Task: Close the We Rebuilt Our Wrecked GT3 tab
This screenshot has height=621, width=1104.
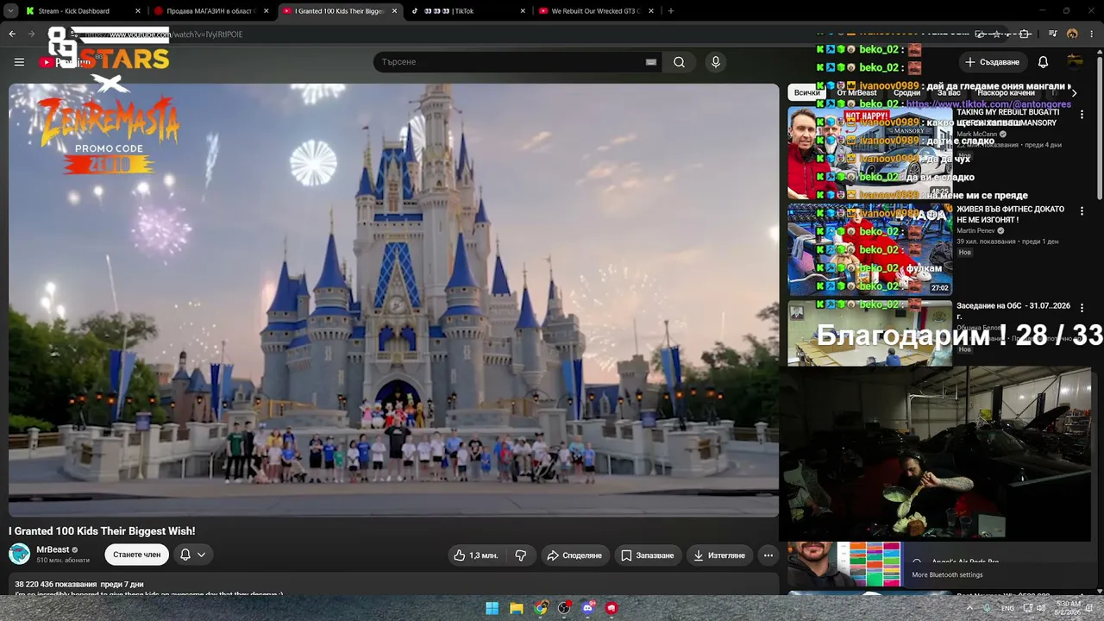Action: tap(651, 11)
